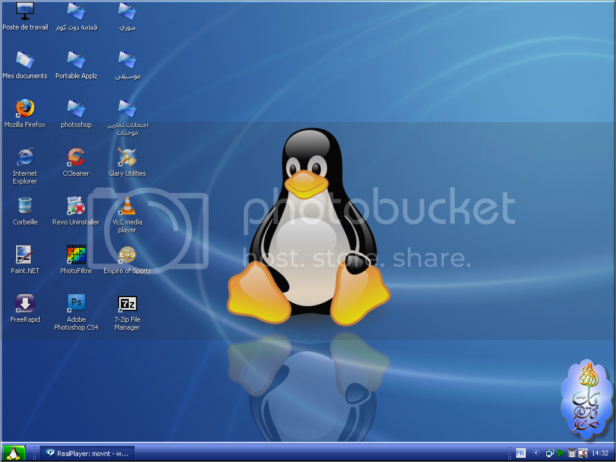
Task: Select the Paint.NET desktop icon
Action: (25, 255)
